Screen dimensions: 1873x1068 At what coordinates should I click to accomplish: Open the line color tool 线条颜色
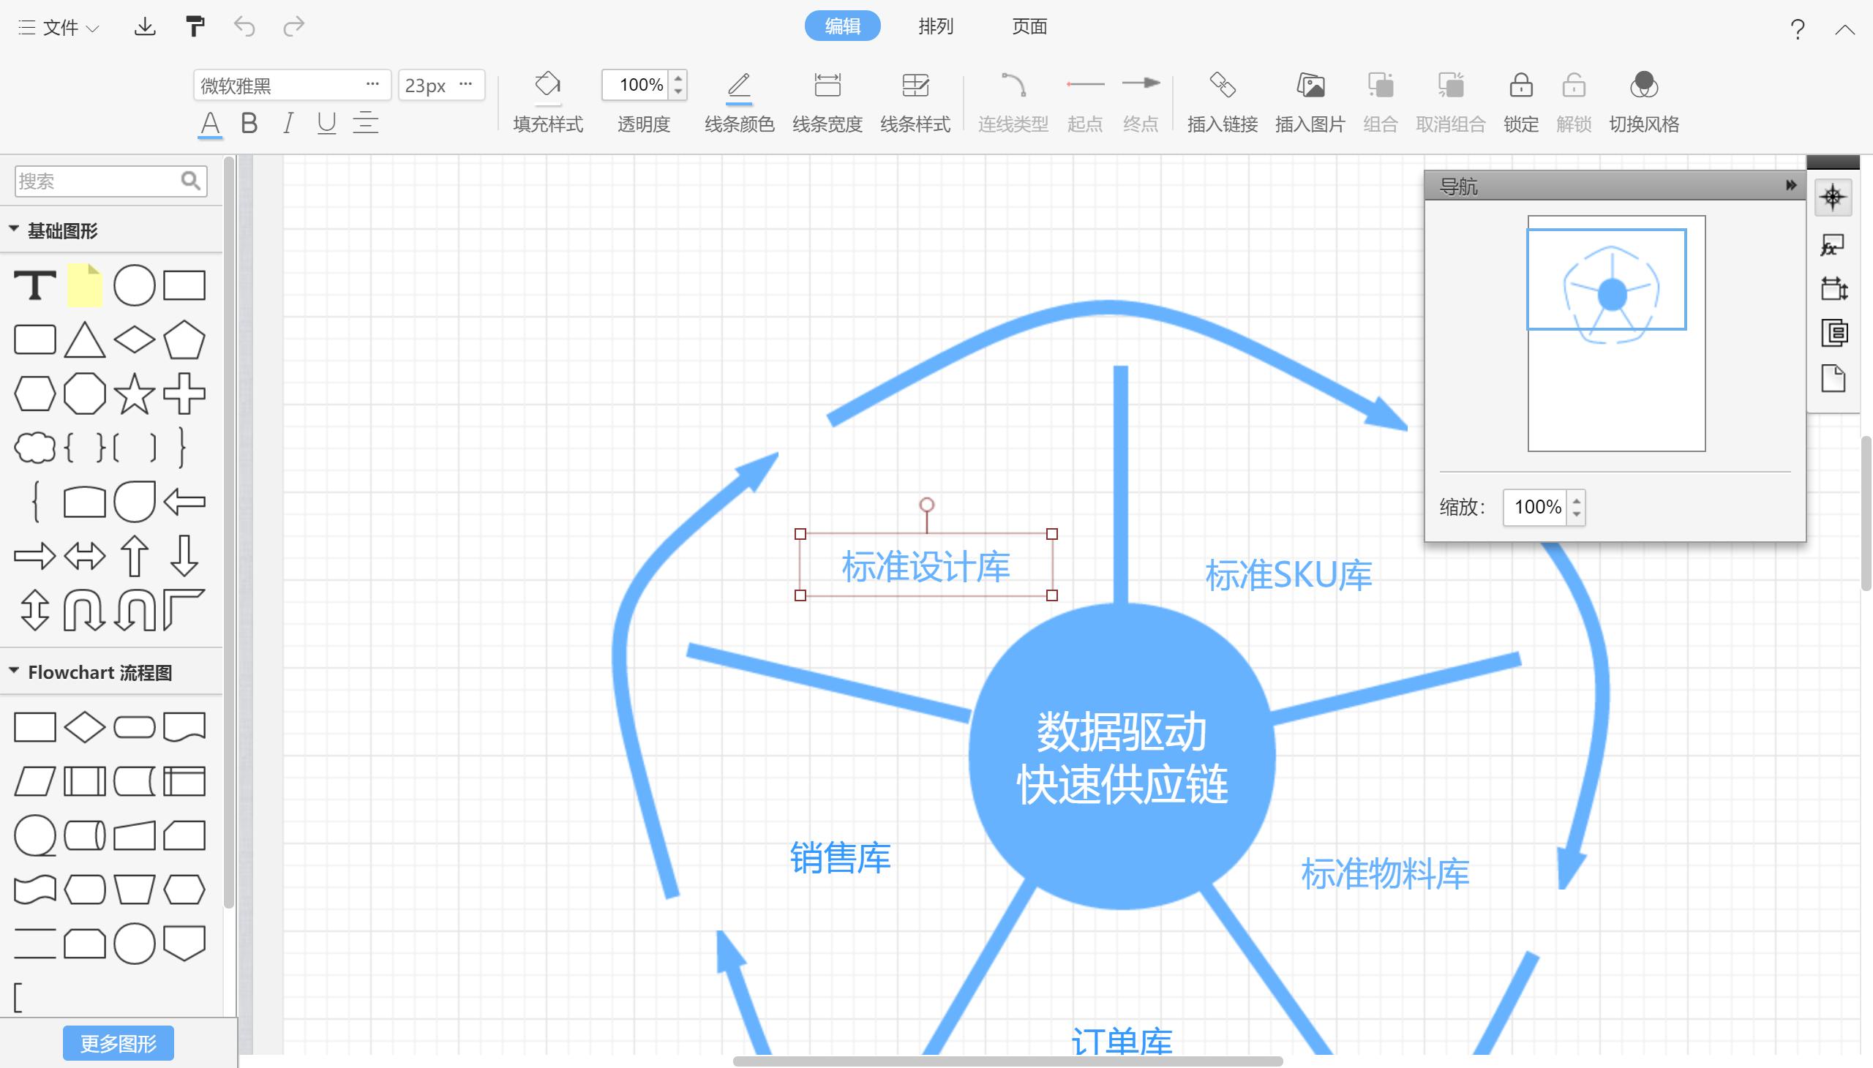click(738, 100)
